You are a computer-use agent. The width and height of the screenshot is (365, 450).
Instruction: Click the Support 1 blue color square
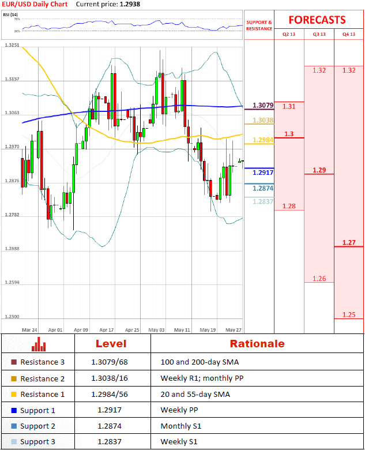[14, 410]
